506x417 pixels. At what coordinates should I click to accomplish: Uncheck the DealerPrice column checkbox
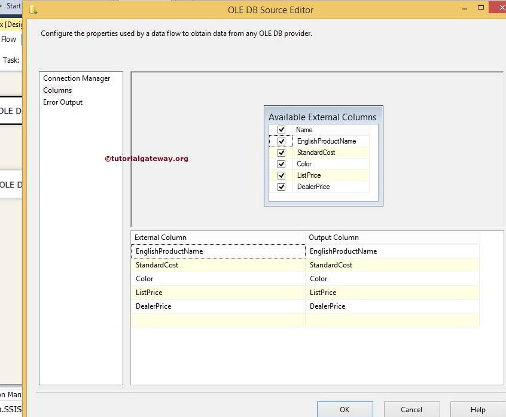click(281, 186)
